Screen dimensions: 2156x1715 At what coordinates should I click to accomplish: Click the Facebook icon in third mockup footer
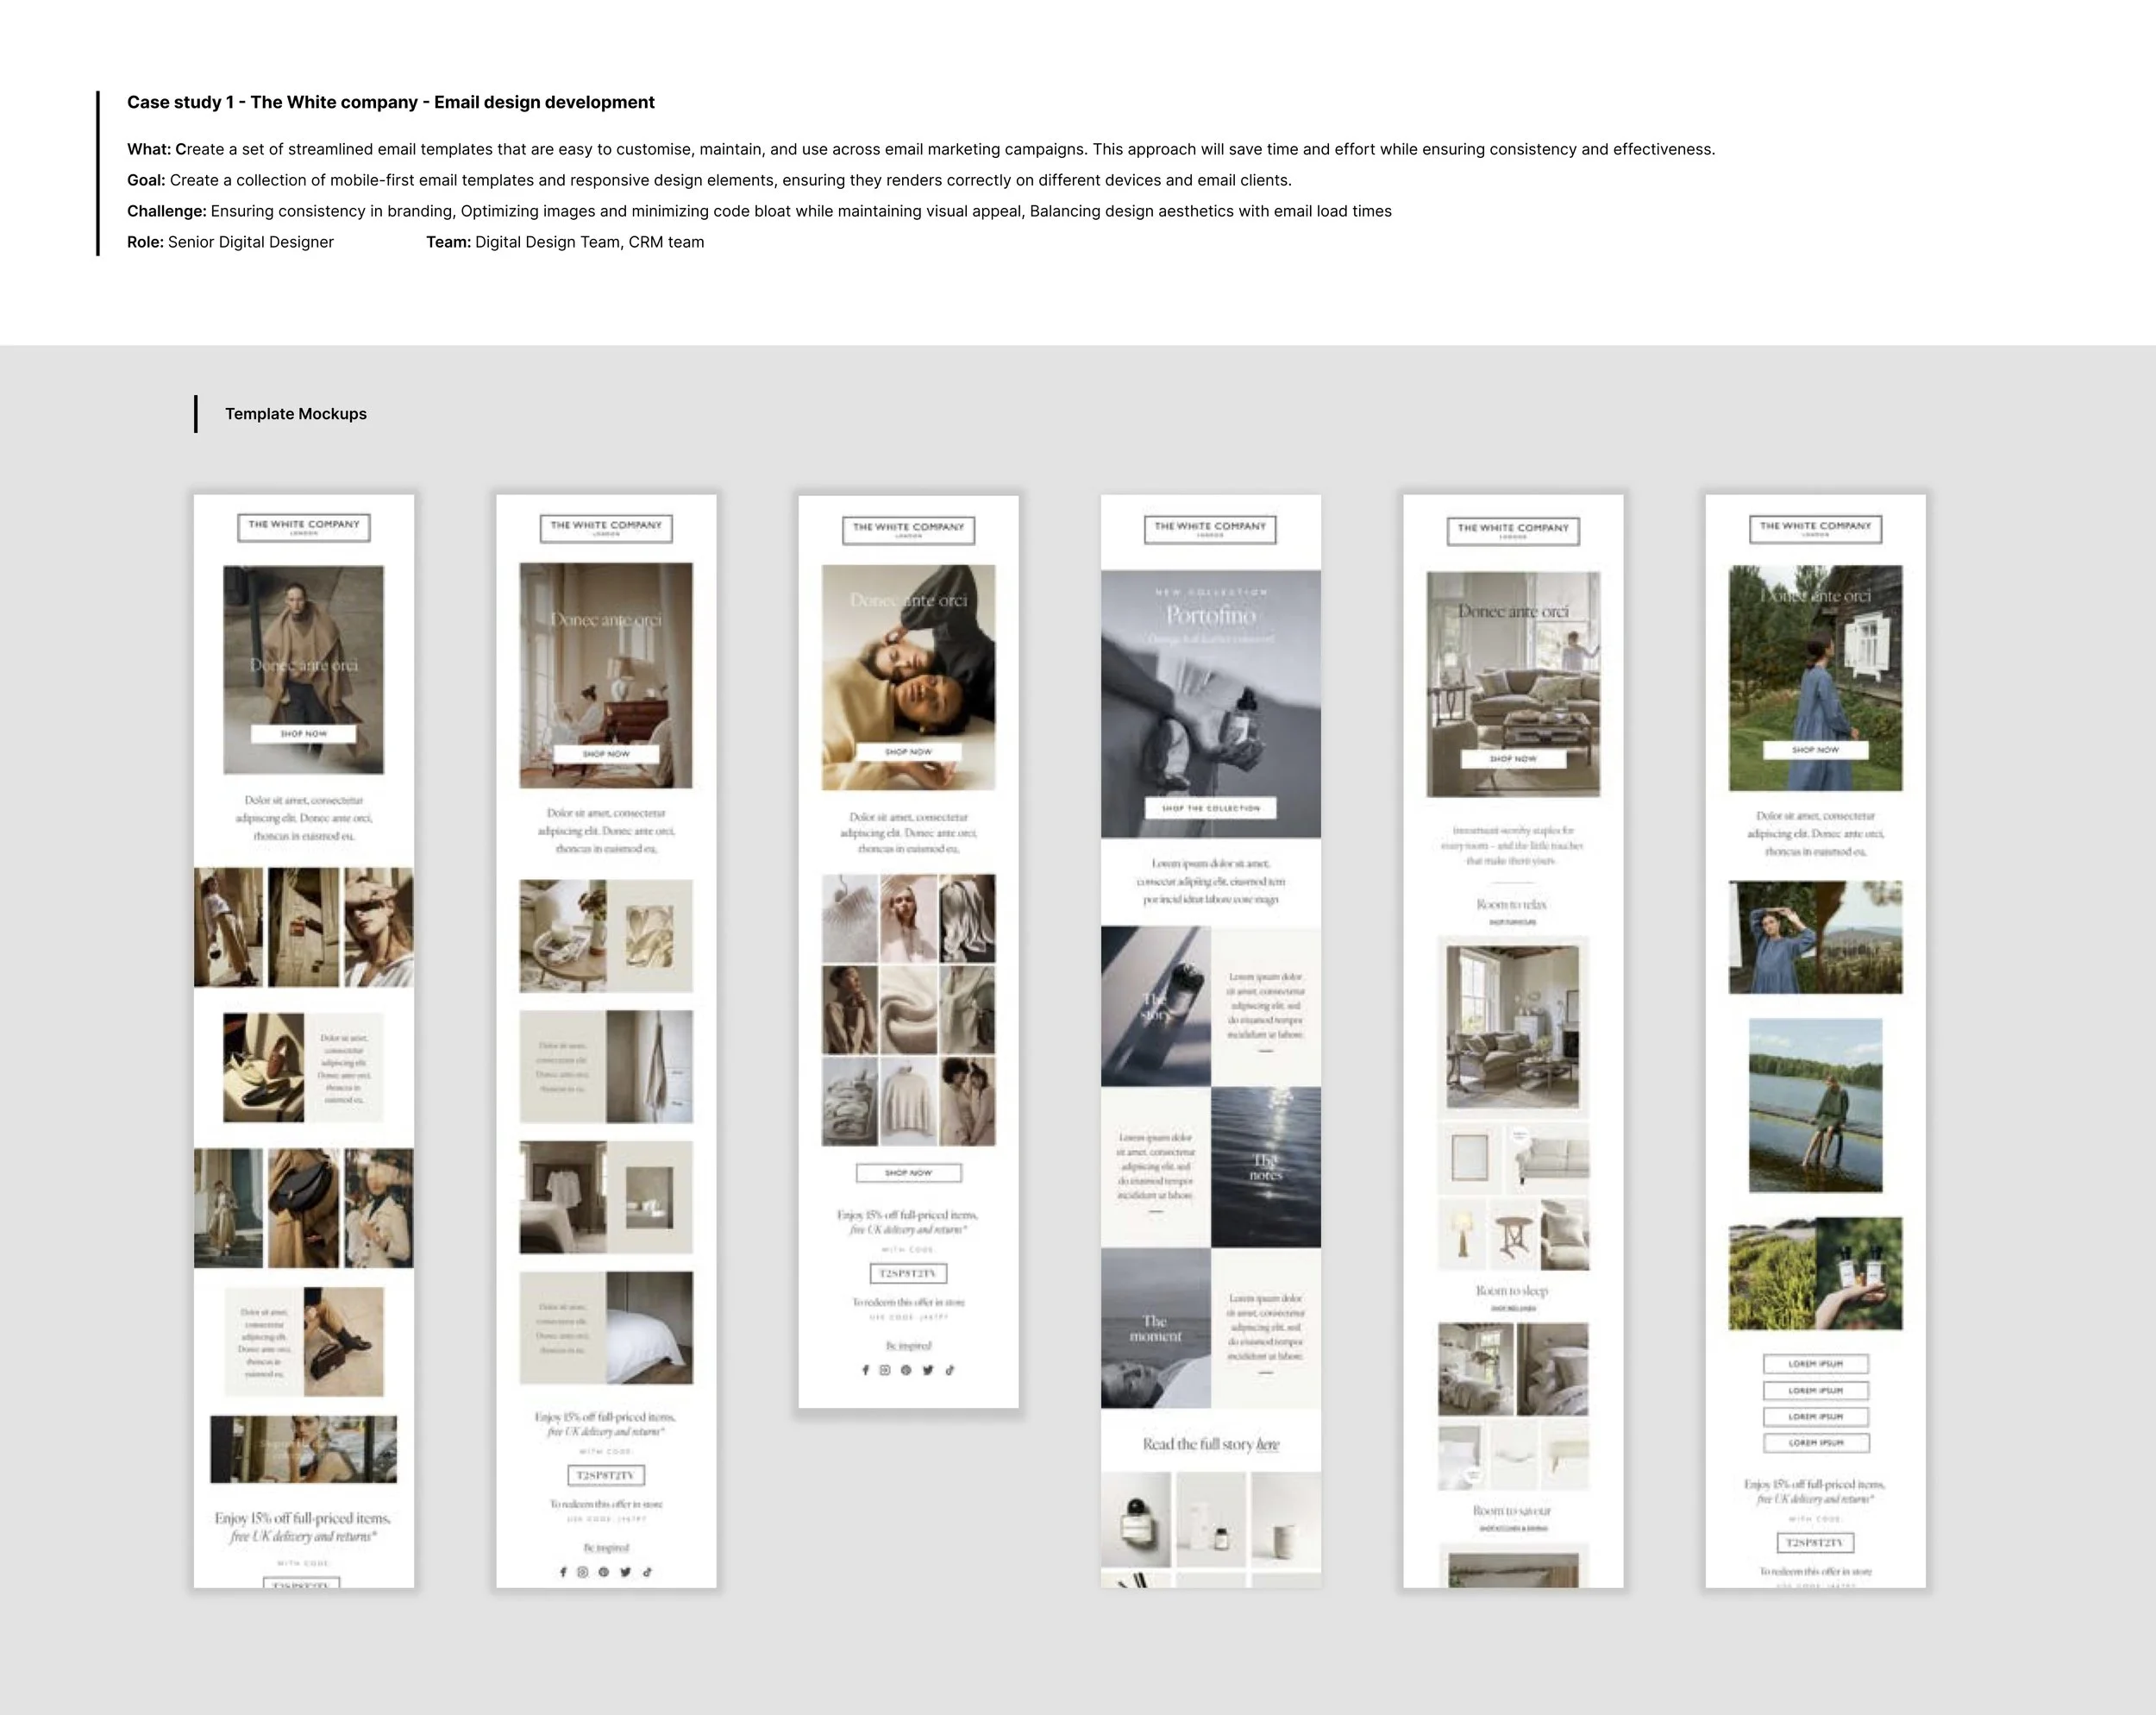(x=865, y=1370)
